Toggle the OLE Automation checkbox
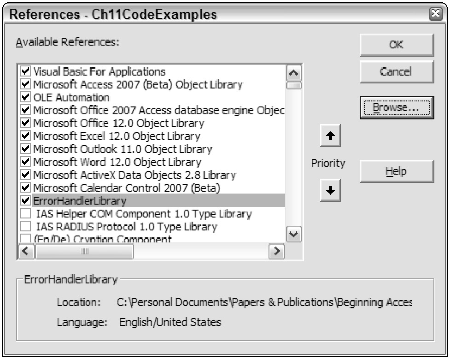 point(26,98)
